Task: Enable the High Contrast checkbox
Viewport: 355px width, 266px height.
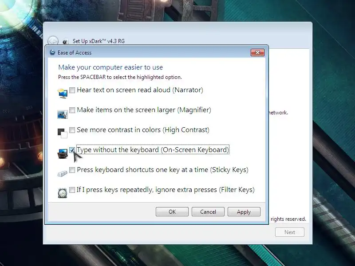Action: (72, 130)
